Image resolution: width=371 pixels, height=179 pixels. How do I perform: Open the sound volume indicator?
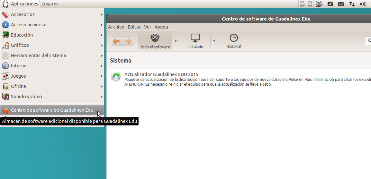(363, 4)
